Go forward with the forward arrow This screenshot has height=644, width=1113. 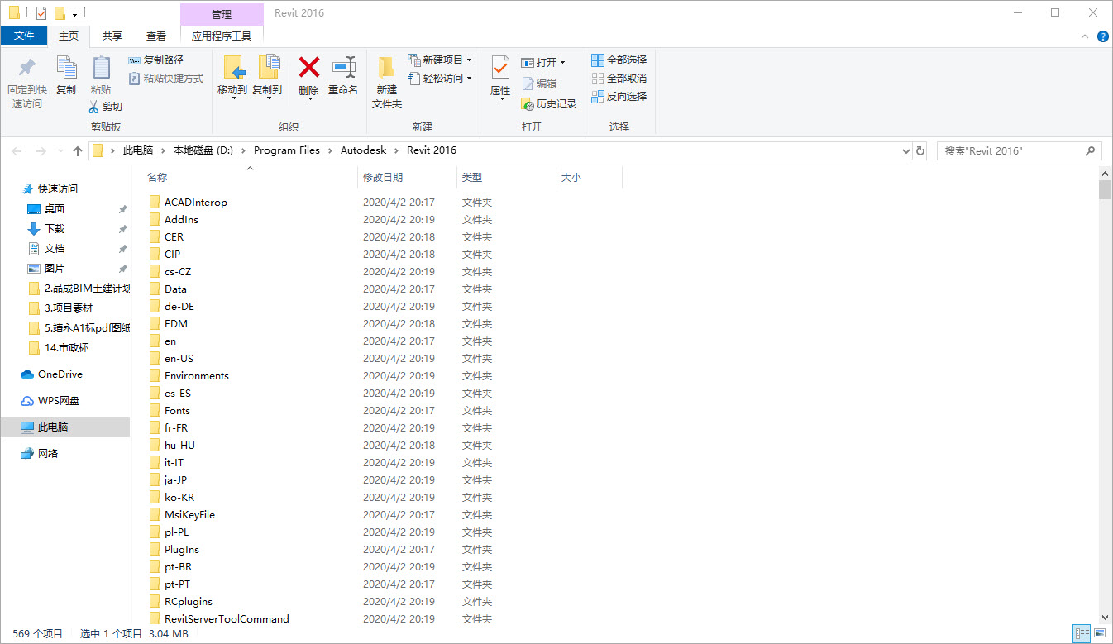(x=40, y=151)
